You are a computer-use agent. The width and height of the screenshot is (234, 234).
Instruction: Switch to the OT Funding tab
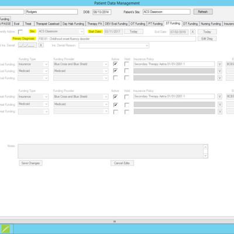click(x=138, y=23)
